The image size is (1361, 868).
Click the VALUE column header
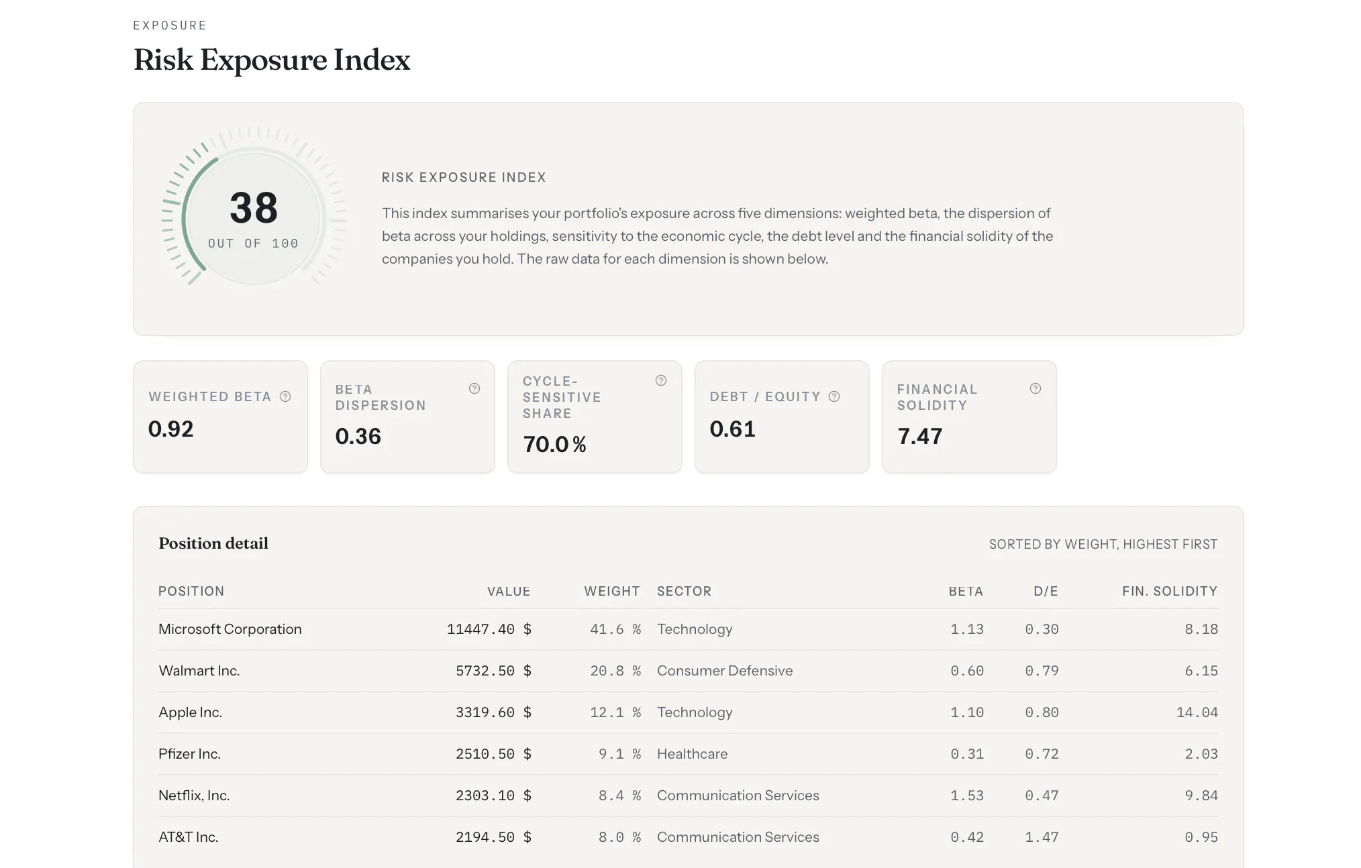[509, 591]
